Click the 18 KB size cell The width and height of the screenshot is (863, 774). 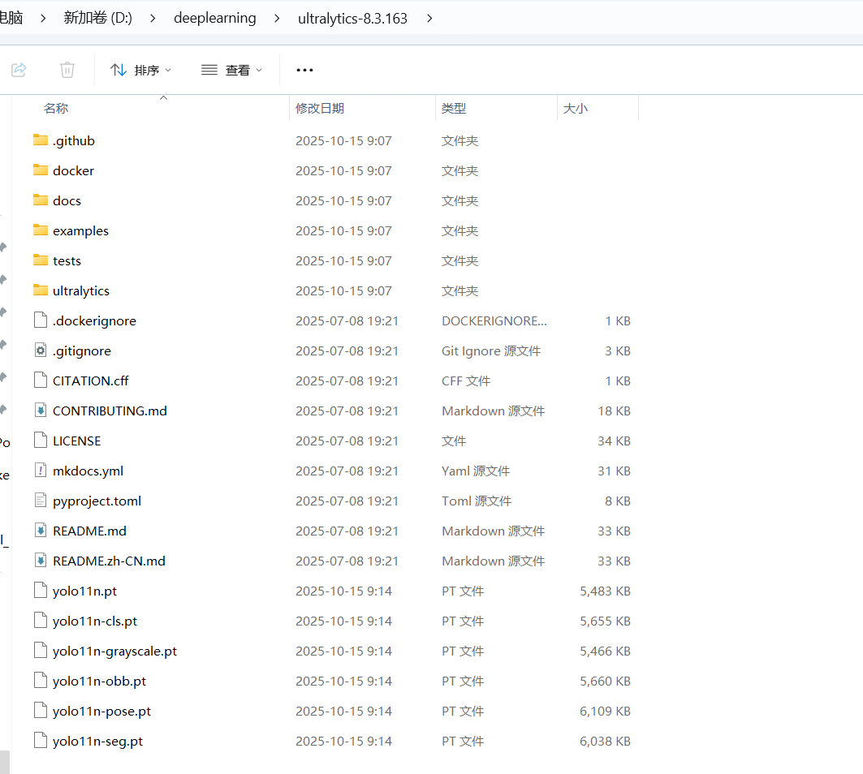615,411
